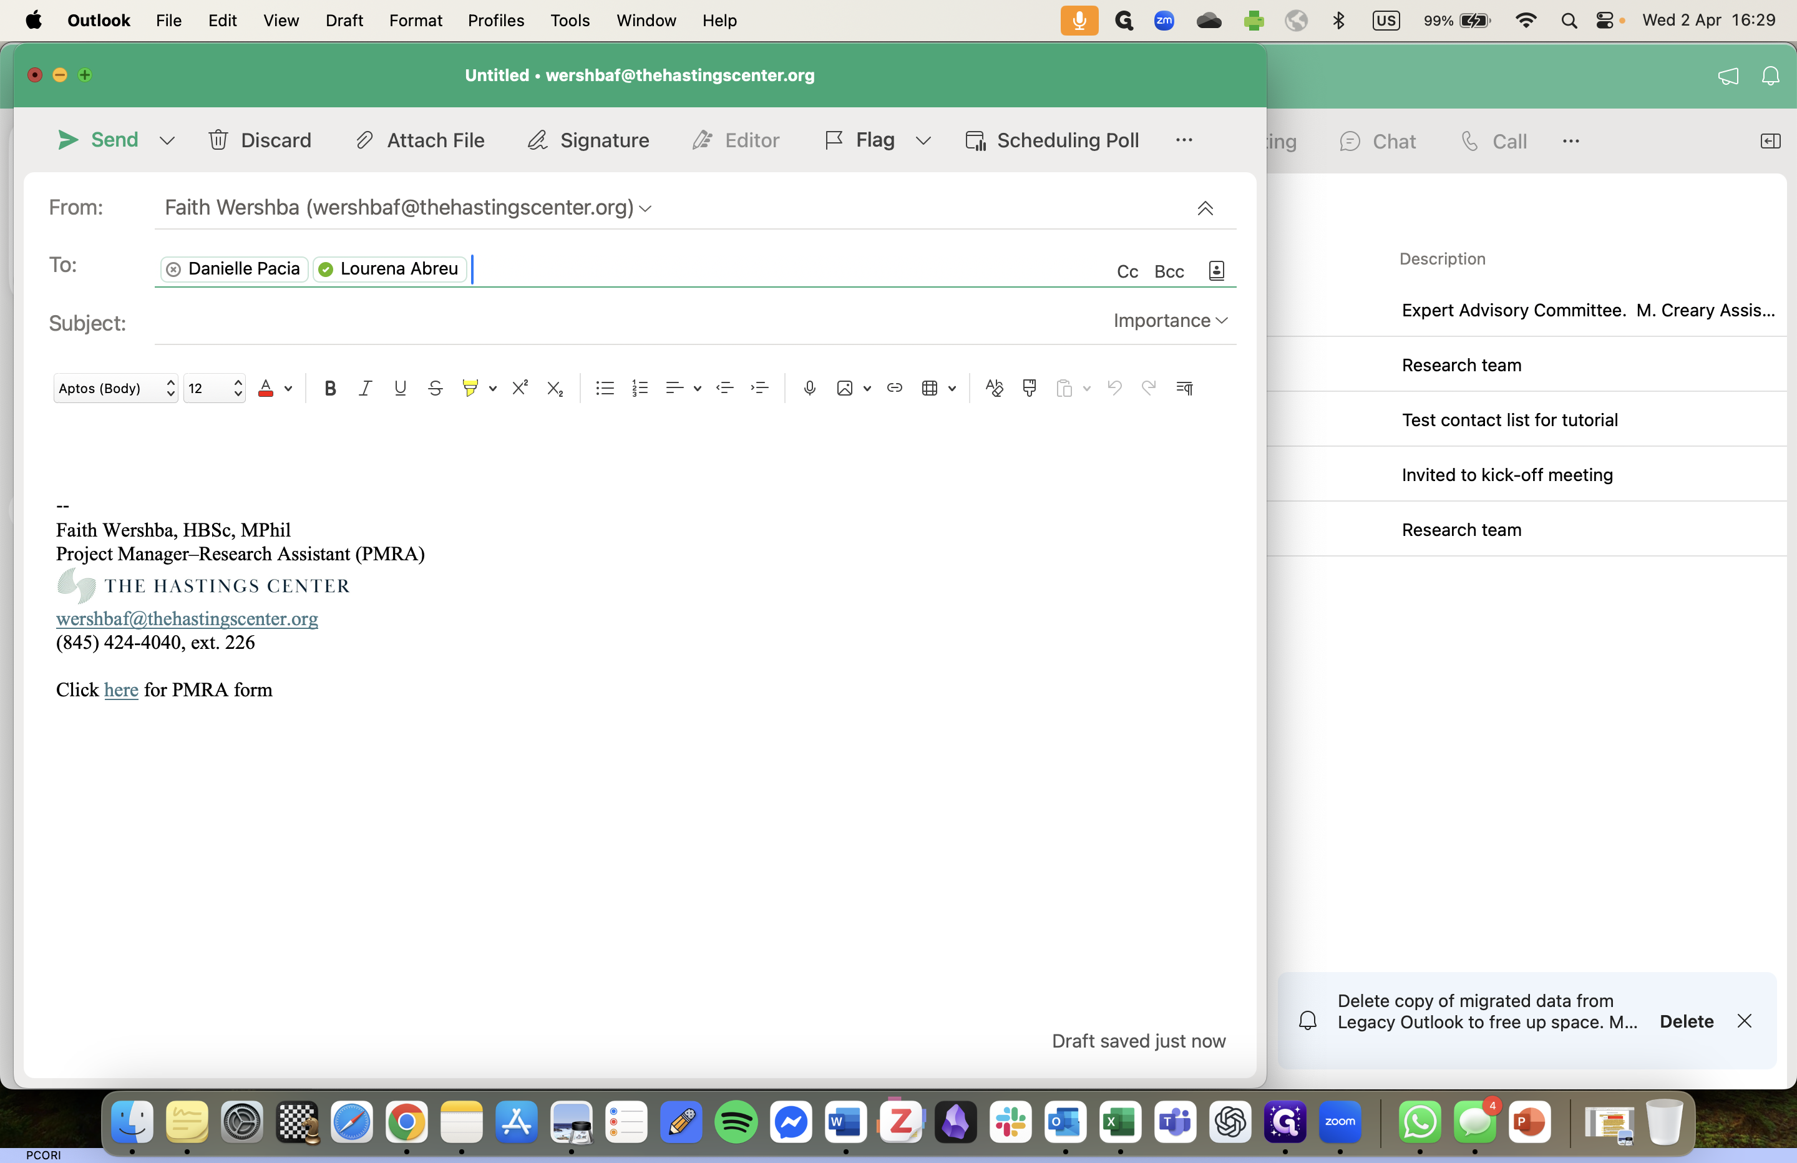This screenshot has width=1797, height=1163.
Task: Open the Tools menu
Action: click(570, 21)
